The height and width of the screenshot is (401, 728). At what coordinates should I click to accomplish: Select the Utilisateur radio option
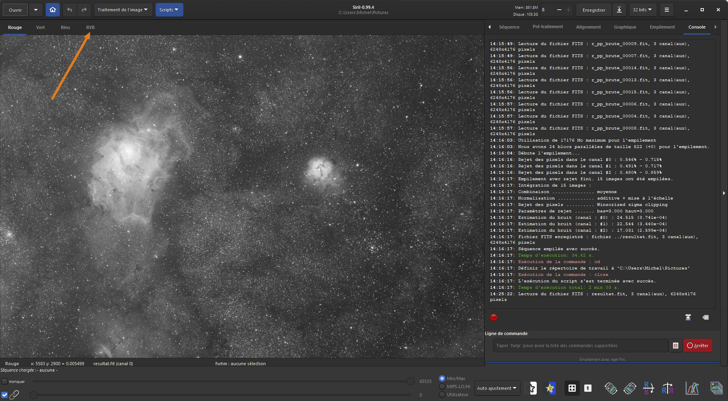(x=442, y=395)
